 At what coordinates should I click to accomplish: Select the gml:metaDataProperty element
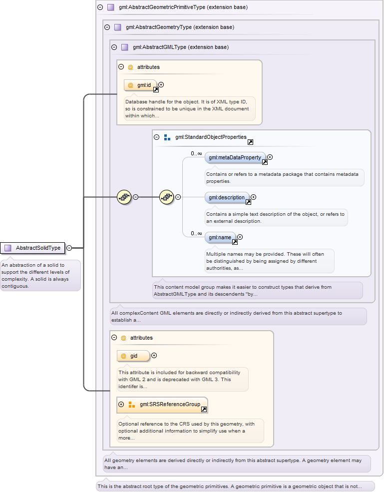pyautogui.click(x=235, y=157)
